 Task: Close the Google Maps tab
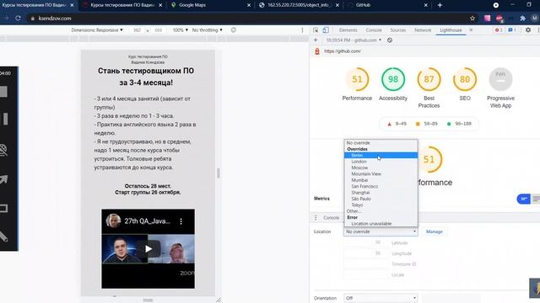click(249, 5)
